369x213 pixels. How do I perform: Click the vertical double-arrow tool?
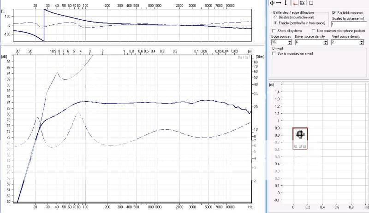click(286, 3)
